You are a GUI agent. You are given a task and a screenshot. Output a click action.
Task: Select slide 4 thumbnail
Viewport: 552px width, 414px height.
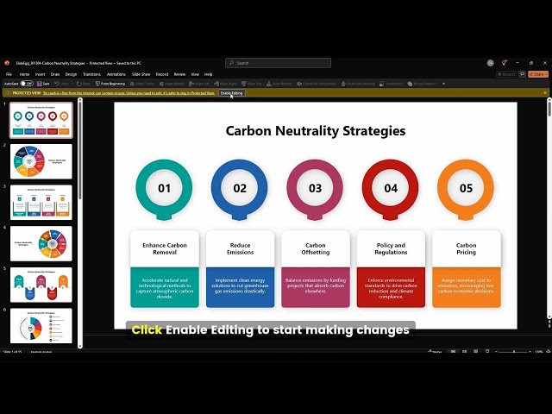click(41, 243)
